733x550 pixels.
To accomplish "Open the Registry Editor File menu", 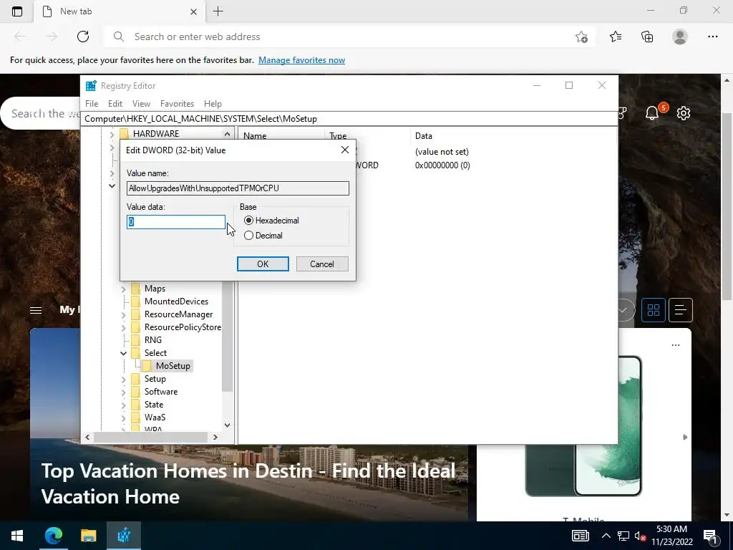I will (92, 103).
